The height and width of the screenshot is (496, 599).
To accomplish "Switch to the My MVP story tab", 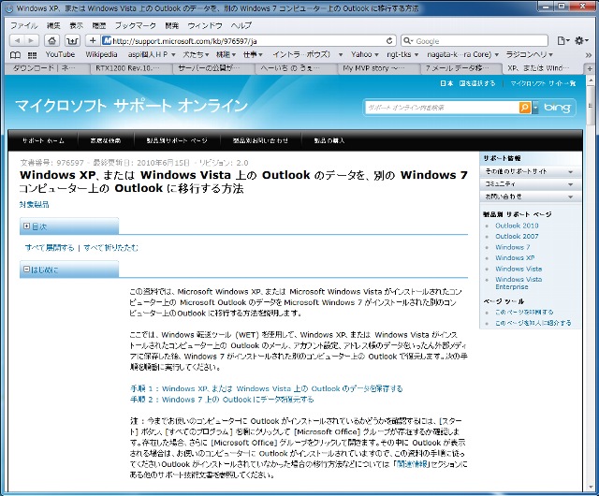I will coord(378,68).
